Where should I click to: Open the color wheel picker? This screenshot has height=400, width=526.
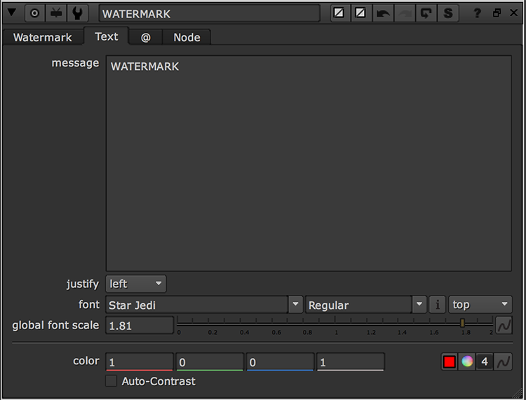[x=467, y=361]
